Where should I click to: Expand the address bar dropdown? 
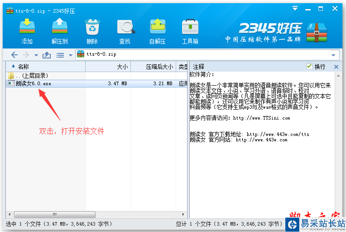pos(333,55)
